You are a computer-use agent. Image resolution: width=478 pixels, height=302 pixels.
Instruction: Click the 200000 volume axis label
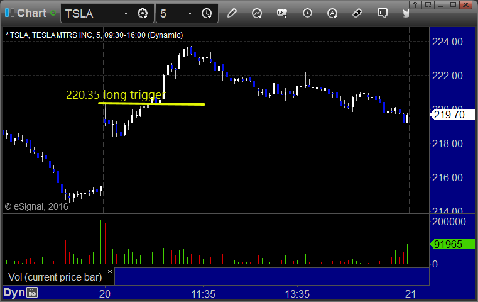[x=448, y=221]
